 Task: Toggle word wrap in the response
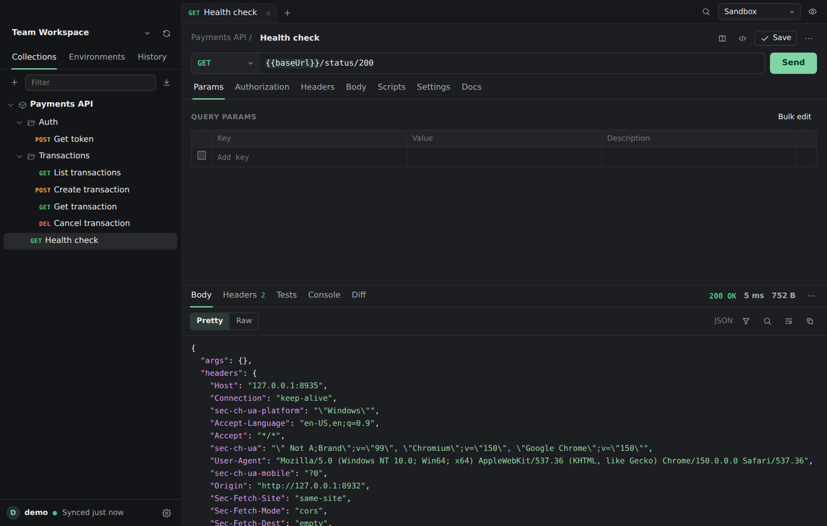click(x=789, y=321)
